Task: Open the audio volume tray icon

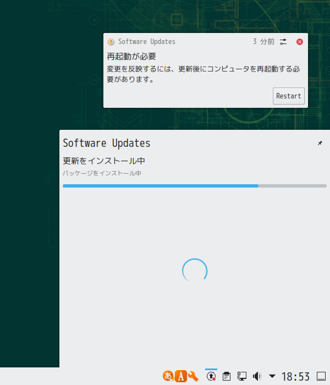Action: (257, 376)
